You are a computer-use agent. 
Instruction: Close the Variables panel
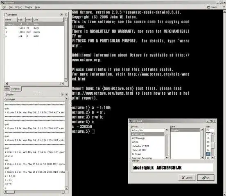click(66, 15)
